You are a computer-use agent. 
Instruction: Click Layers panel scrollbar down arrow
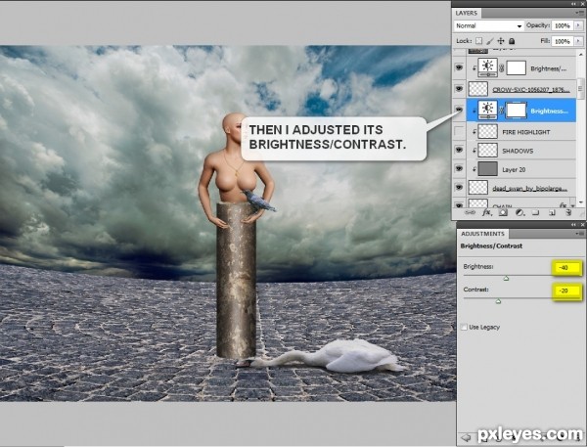[x=580, y=202]
